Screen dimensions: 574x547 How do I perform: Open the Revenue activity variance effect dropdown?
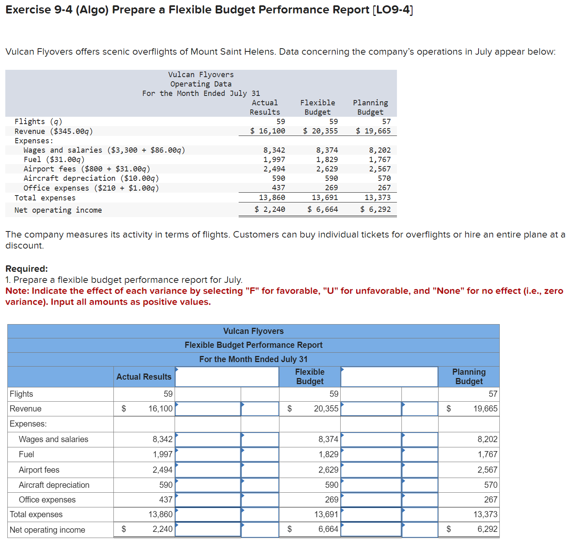tap(419, 408)
